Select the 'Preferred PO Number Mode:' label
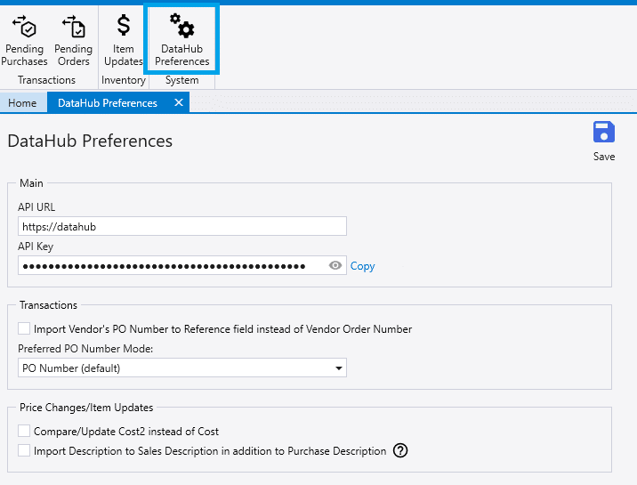Screen dimensions: 637x485 [x=85, y=349]
